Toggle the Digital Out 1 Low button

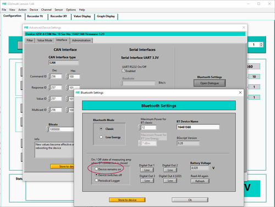(x=147, y=170)
